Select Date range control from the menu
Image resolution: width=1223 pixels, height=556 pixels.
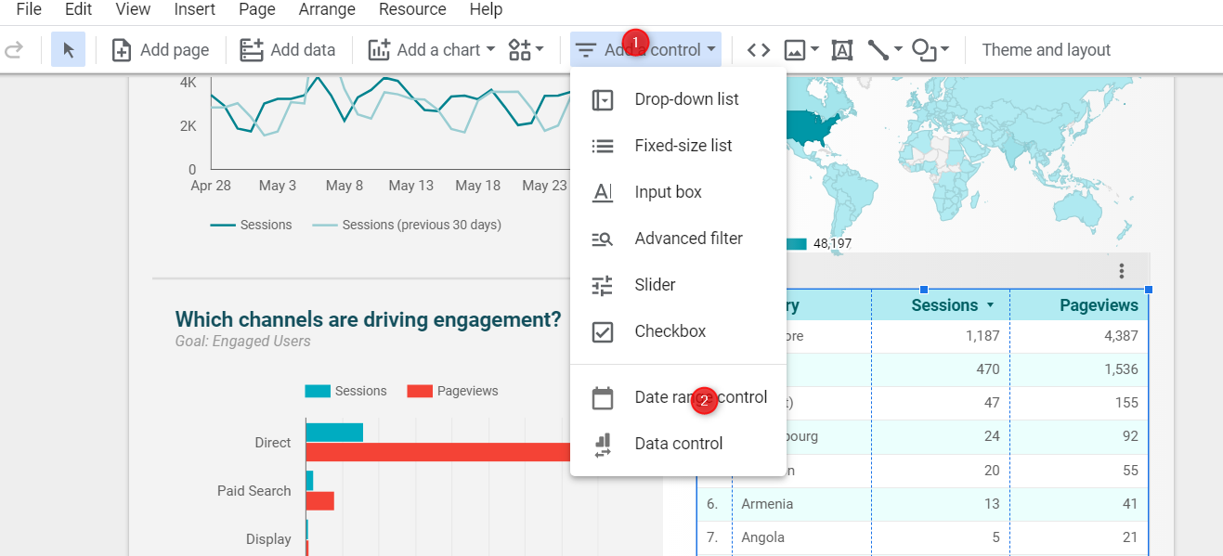[699, 396]
